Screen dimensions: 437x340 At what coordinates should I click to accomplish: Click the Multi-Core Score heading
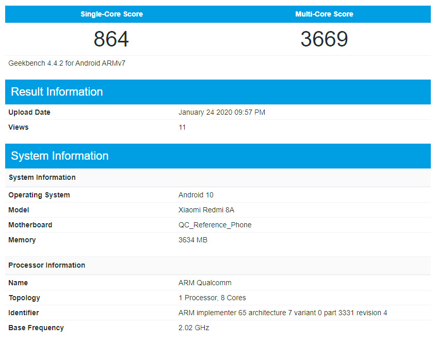click(x=324, y=14)
